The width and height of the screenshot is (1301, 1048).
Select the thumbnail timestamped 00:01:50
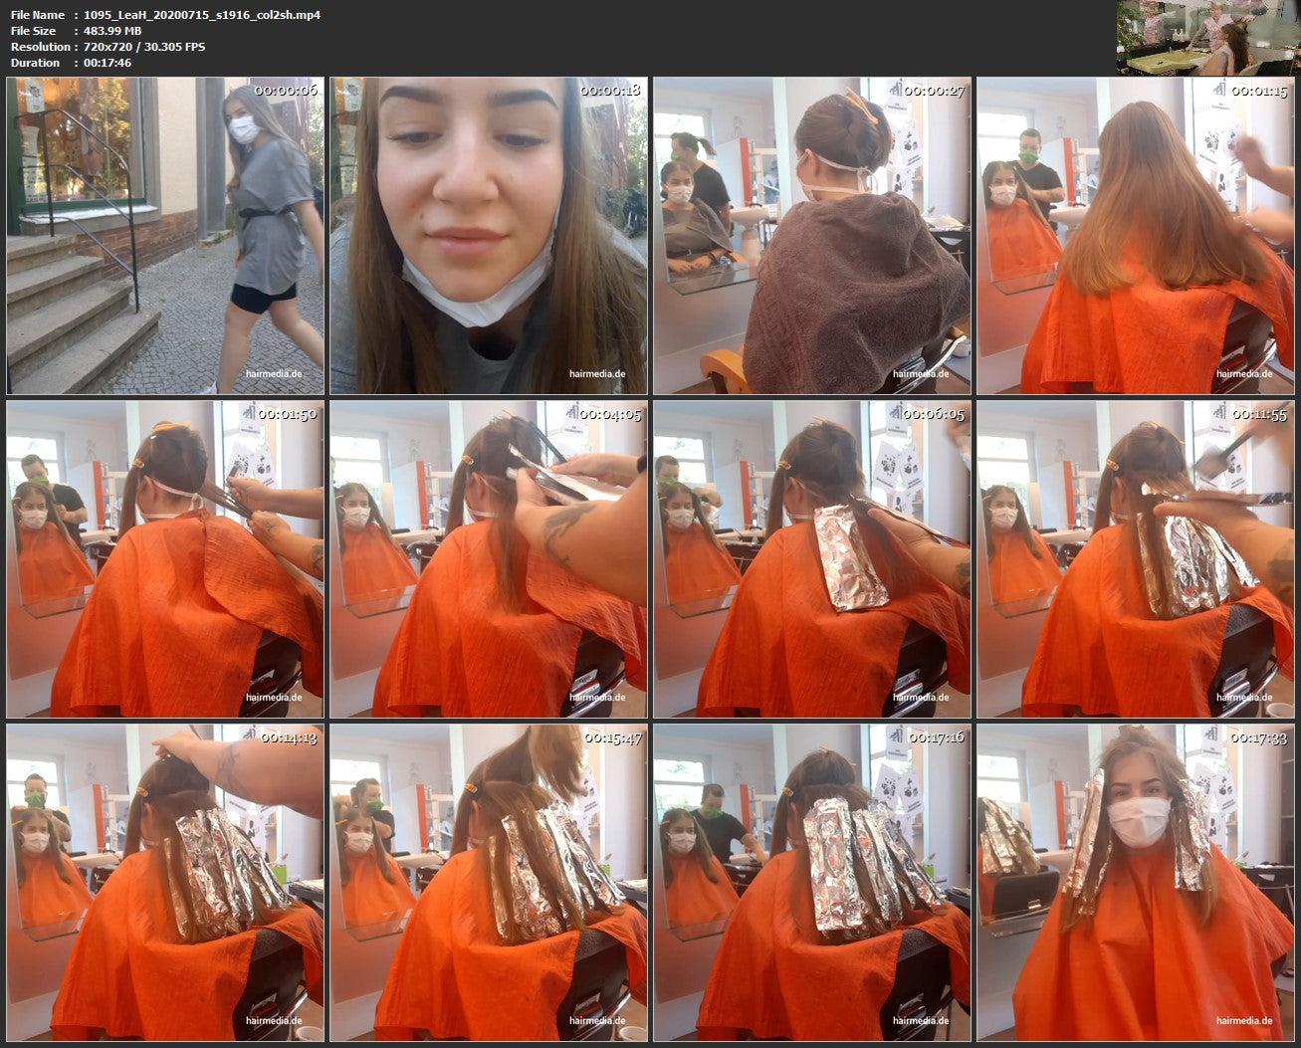tap(165, 559)
